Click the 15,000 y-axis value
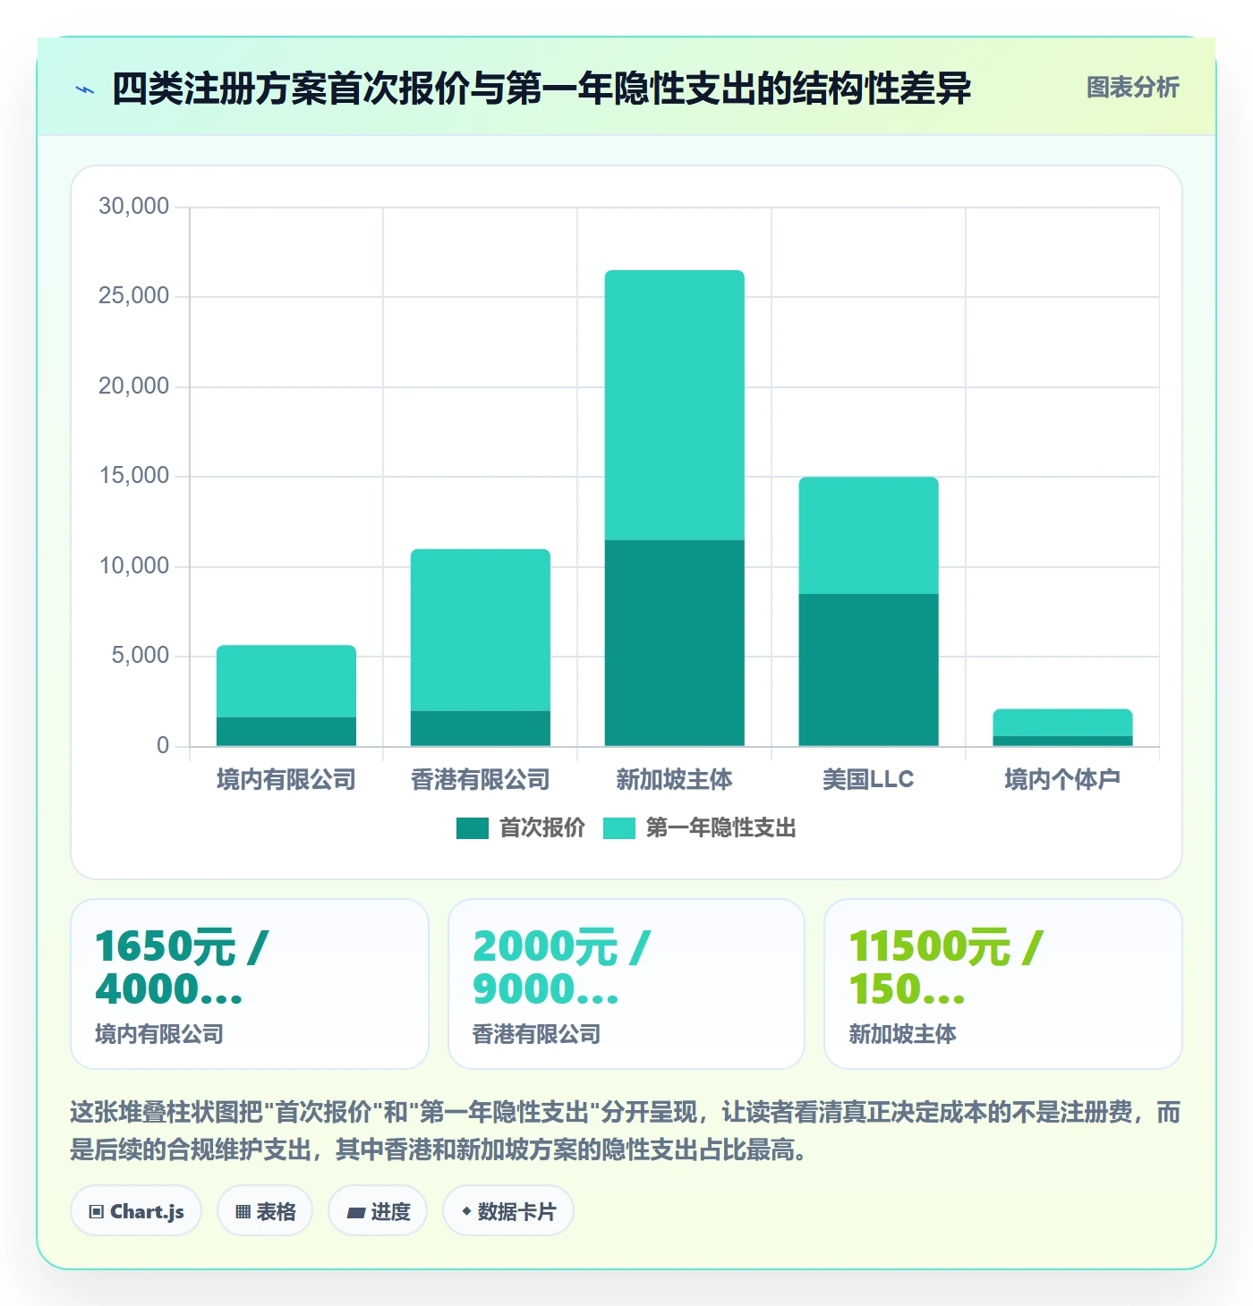This screenshot has height=1306, width=1253. (x=134, y=476)
